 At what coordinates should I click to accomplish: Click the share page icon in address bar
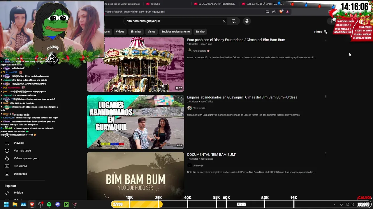(274, 12)
